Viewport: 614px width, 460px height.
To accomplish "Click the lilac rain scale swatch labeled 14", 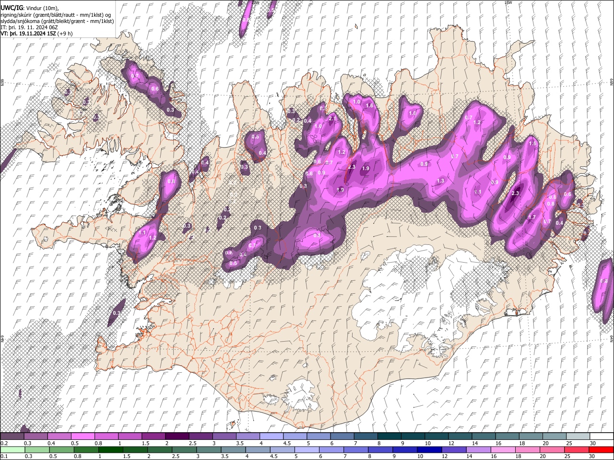I will point(478,449).
